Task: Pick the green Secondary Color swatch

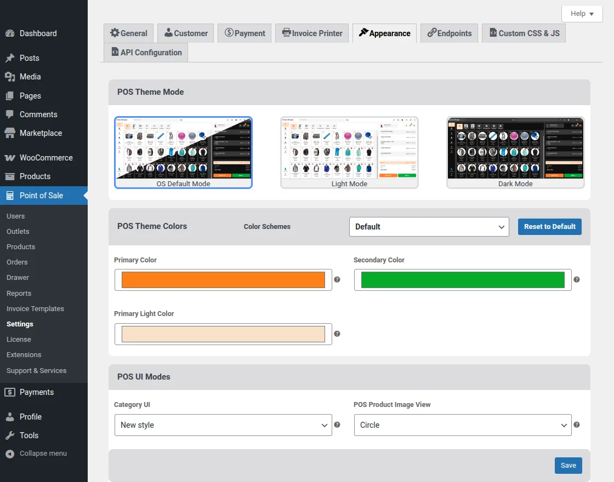Action: click(x=463, y=280)
